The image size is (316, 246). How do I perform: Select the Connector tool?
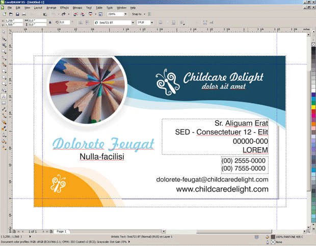pos(4,116)
